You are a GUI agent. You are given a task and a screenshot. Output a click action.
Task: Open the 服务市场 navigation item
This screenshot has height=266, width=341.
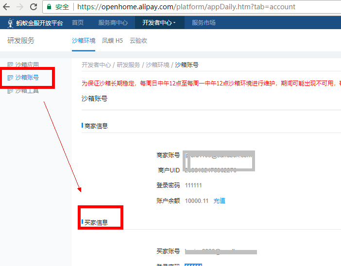tap(204, 23)
